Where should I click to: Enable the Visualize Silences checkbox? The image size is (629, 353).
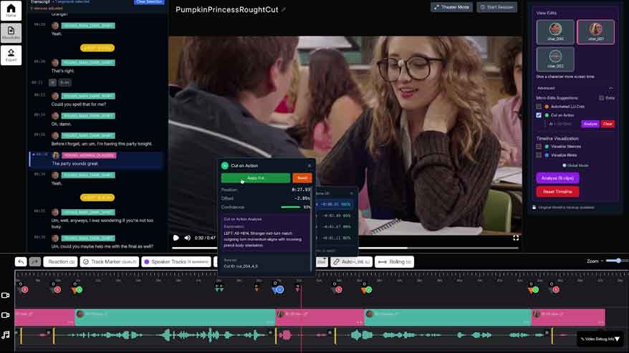pyautogui.click(x=539, y=146)
